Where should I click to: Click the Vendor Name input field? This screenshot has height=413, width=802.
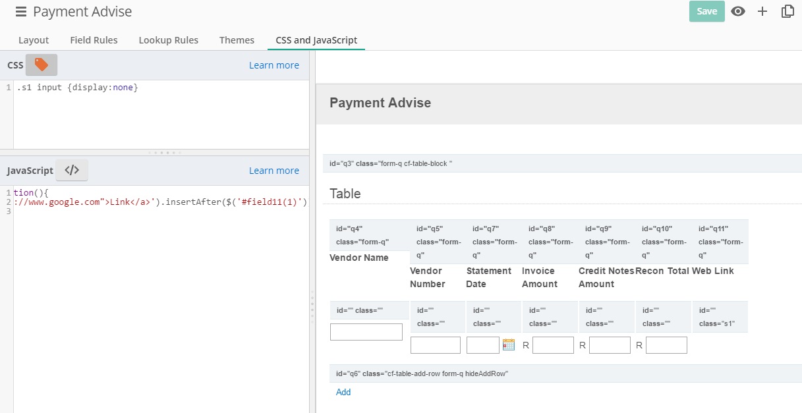pyautogui.click(x=366, y=332)
